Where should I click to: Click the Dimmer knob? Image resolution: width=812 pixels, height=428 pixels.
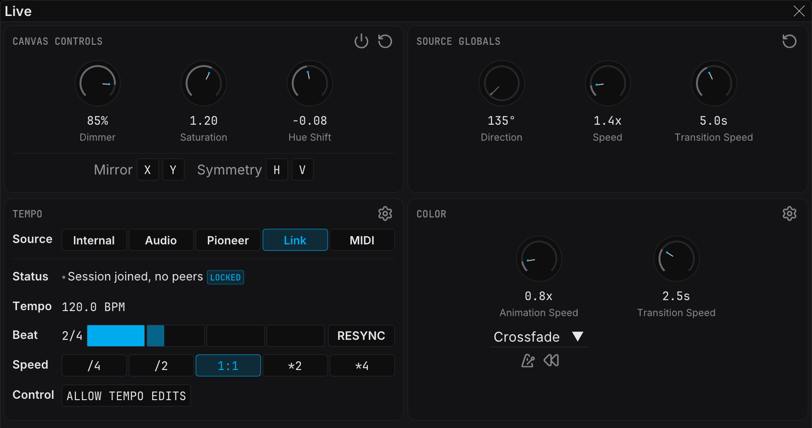click(x=98, y=84)
